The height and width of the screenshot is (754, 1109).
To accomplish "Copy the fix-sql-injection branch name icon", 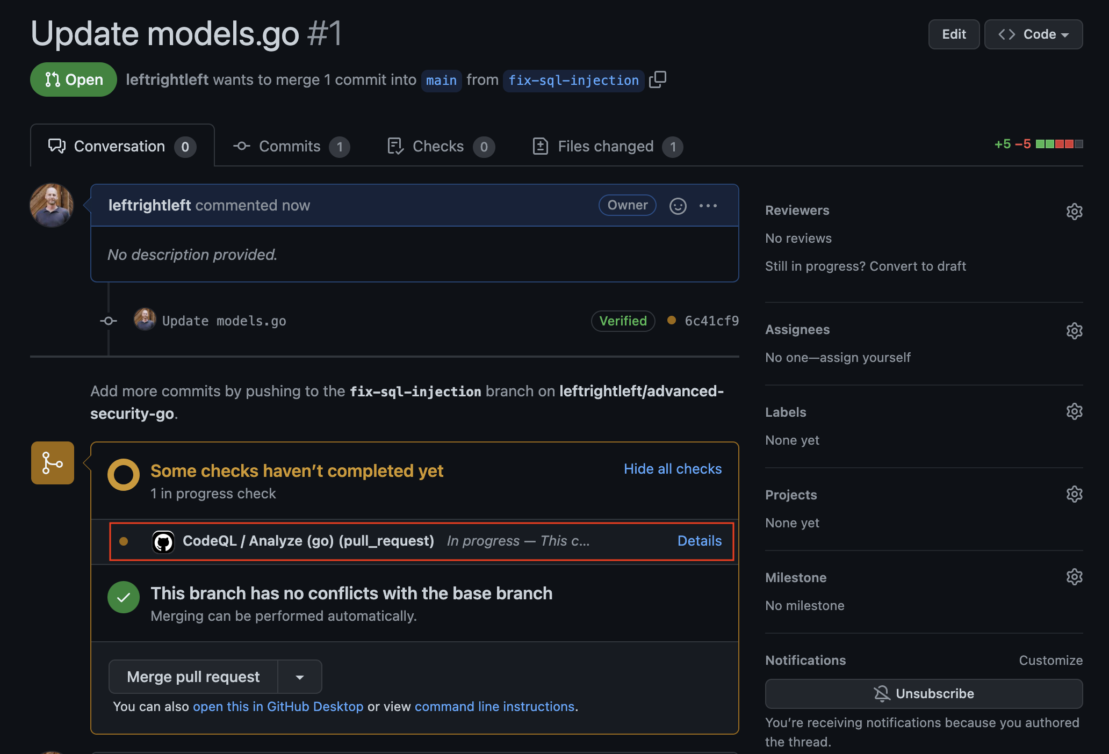I will click(x=657, y=79).
